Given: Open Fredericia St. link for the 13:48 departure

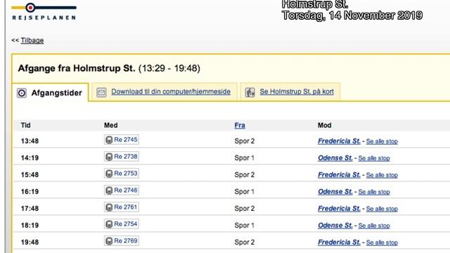Looking at the screenshot, I should [x=339, y=141].
